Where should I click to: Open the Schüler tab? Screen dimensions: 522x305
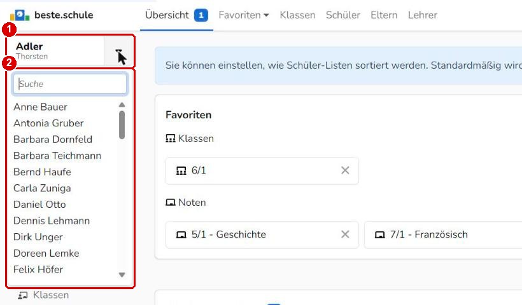pos(343,15)
